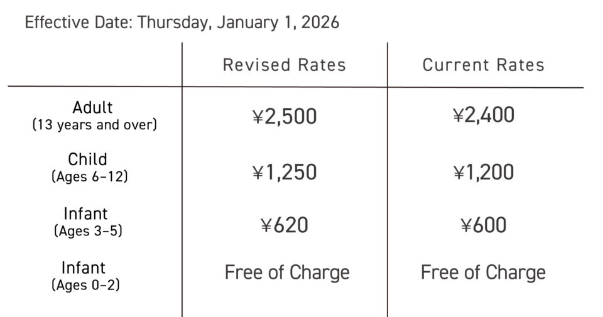Select the Current Rates column header
The width and height of the screenshot is (603, 317).
(x=483, y=65)
